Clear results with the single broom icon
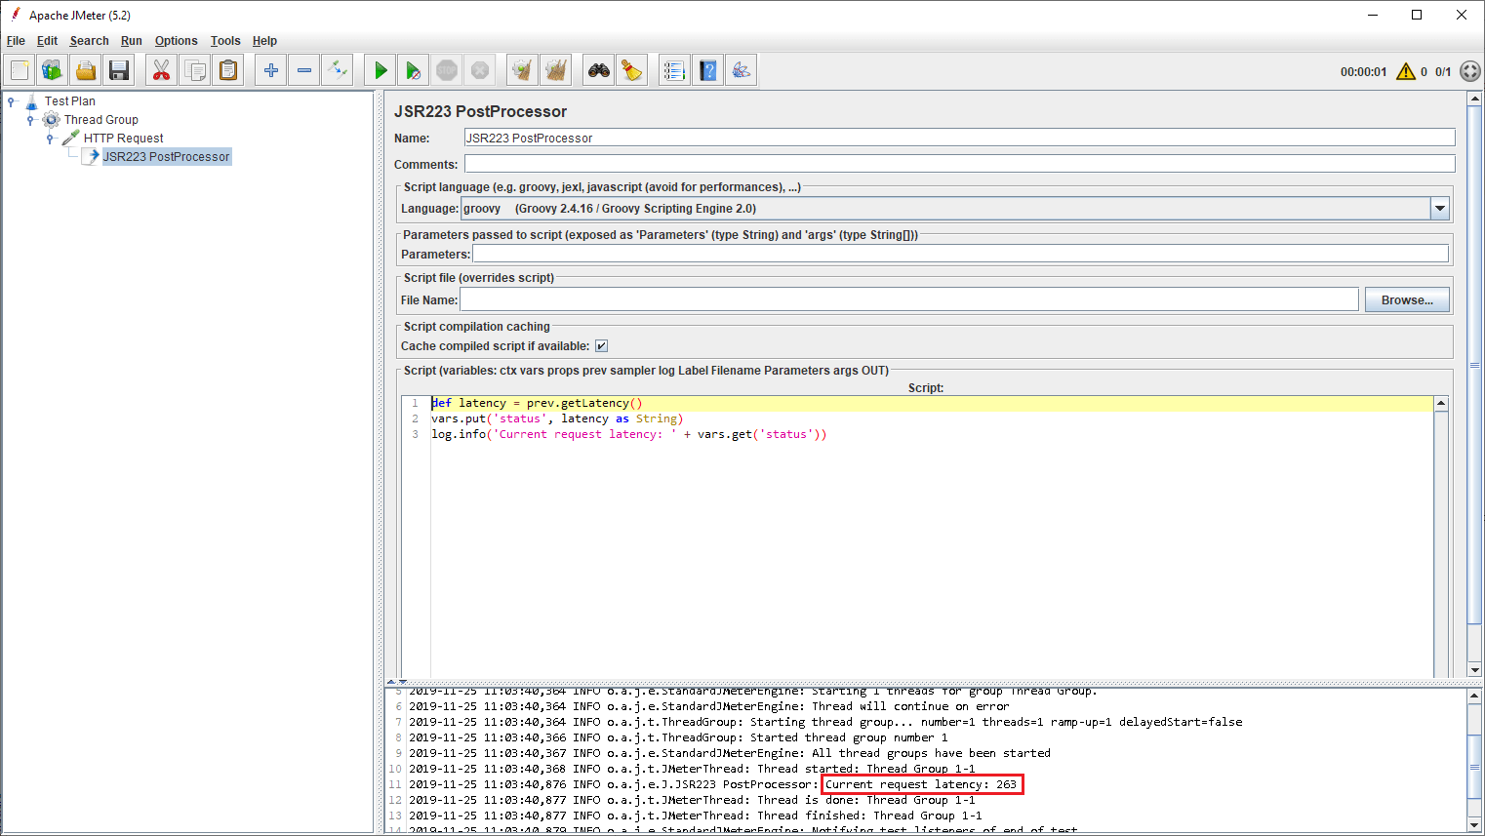Viewport: 1485px width, 836px height. 523,70
